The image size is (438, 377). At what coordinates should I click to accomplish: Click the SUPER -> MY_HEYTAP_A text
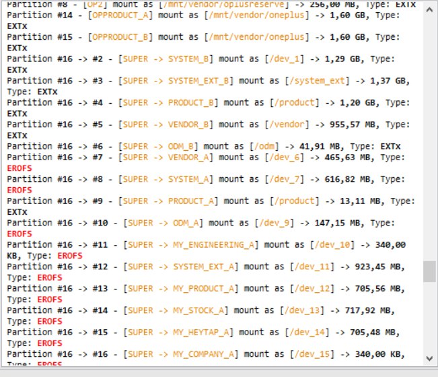pyautogui.click(x=178, y=332)
